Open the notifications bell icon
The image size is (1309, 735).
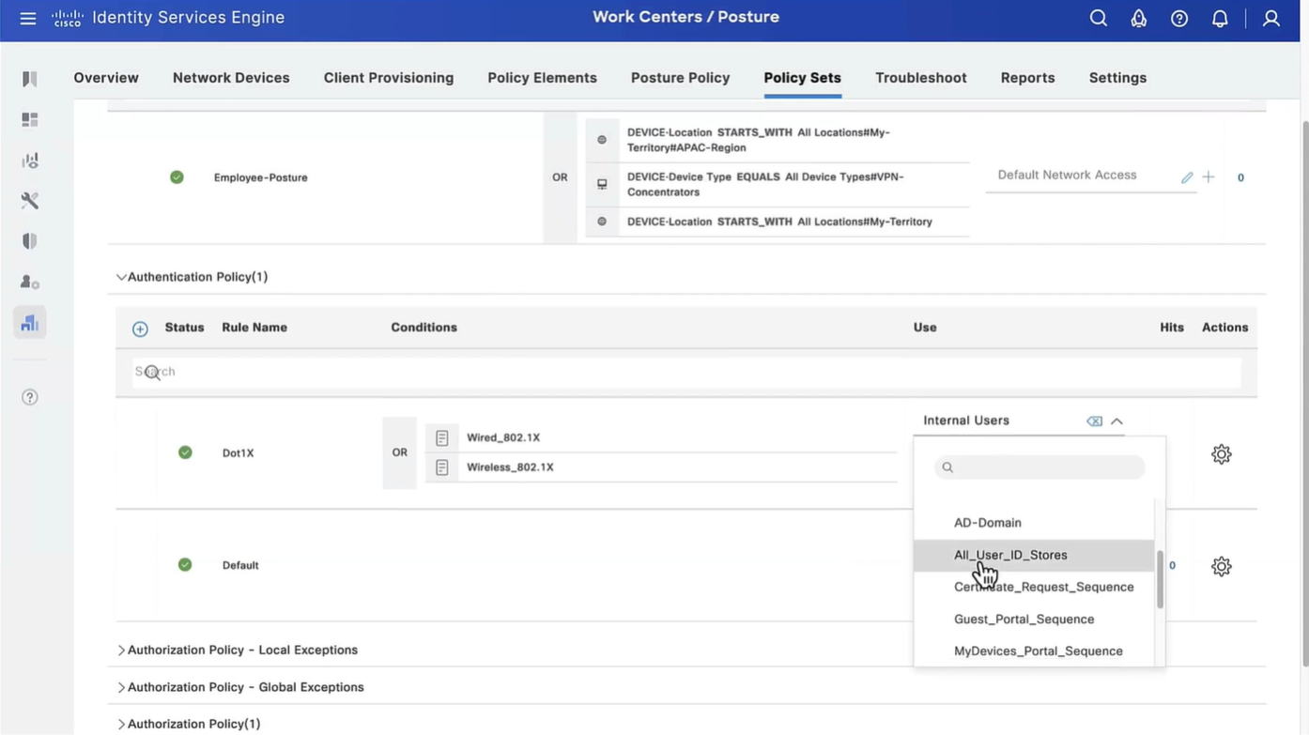[x=1220, y=19]
